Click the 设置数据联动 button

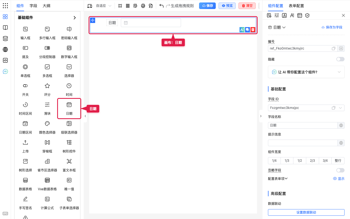point(306,212)
